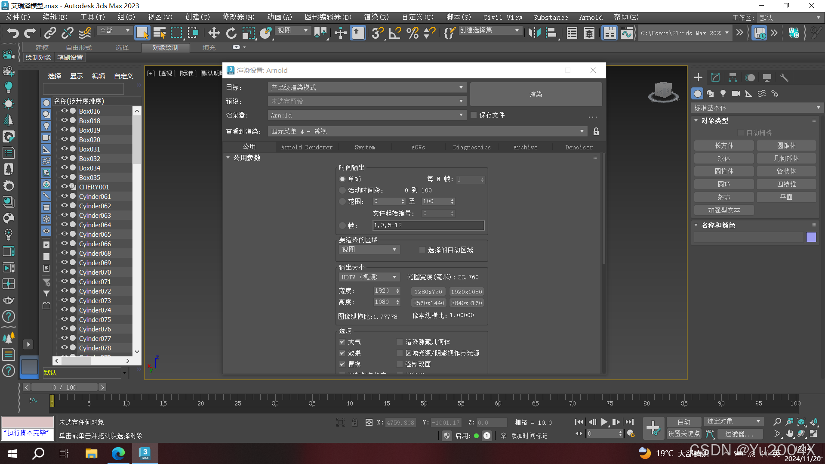
Task: Open the Standard Primitives category dropdown
Action: click(x=757, y=108)
